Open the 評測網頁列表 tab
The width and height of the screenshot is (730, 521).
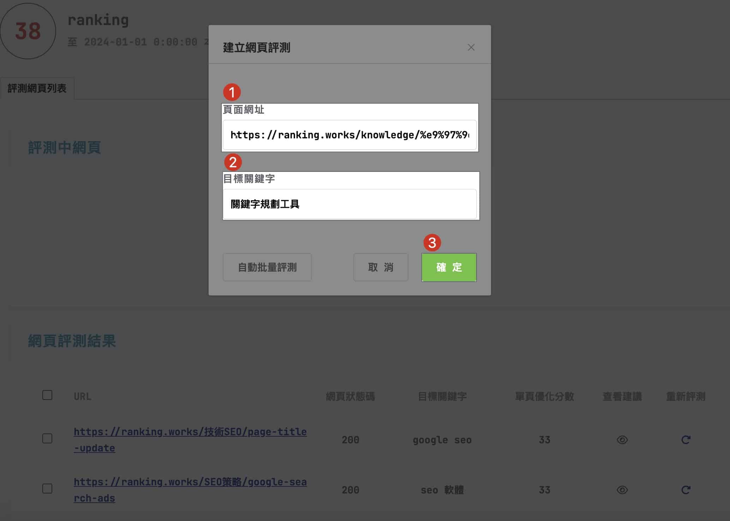(x=37, y=88)
